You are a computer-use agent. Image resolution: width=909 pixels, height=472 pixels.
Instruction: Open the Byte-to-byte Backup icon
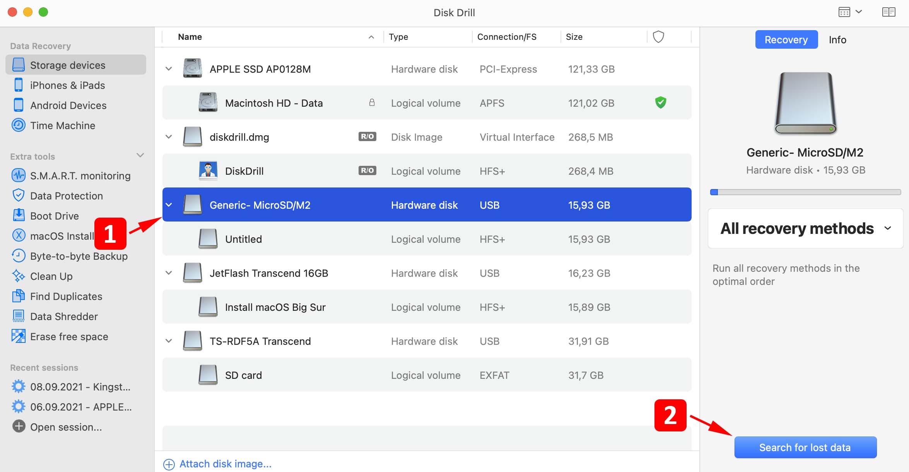[x=18, y=256]
